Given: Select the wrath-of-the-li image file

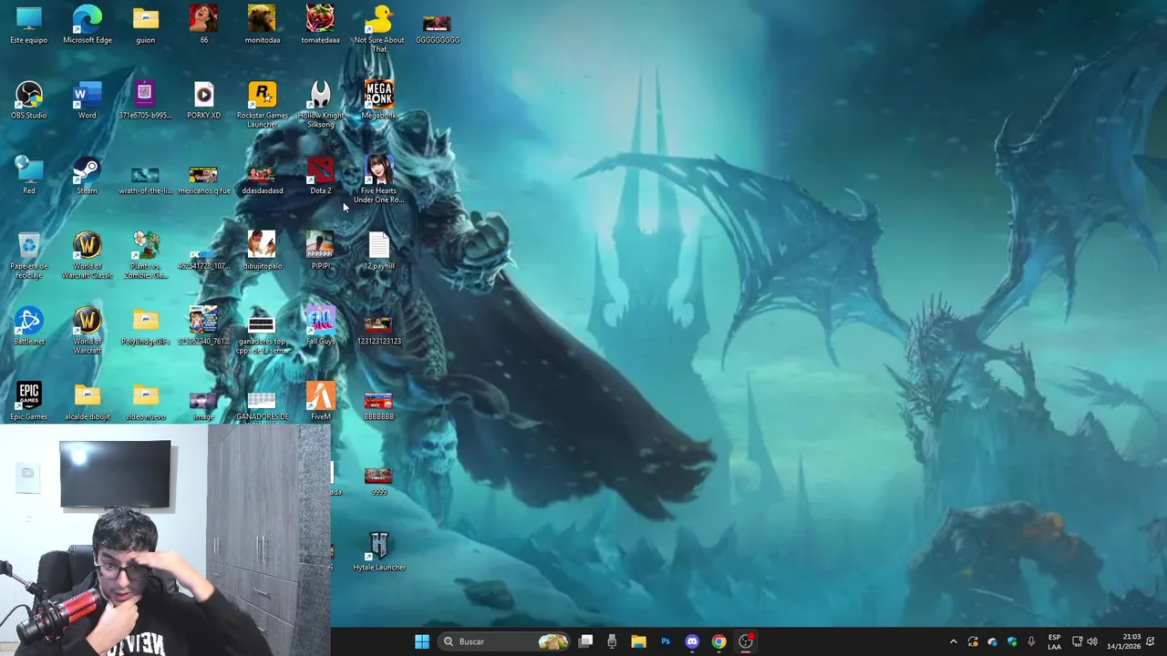Looking at the screenshot, I should click(145, 179).
